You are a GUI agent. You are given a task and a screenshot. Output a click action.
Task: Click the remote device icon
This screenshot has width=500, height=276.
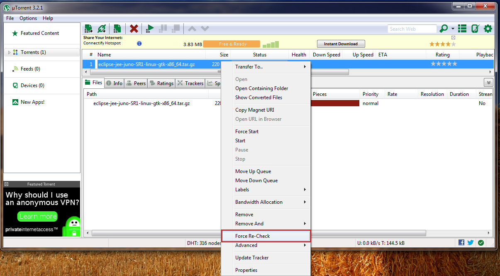475,29
